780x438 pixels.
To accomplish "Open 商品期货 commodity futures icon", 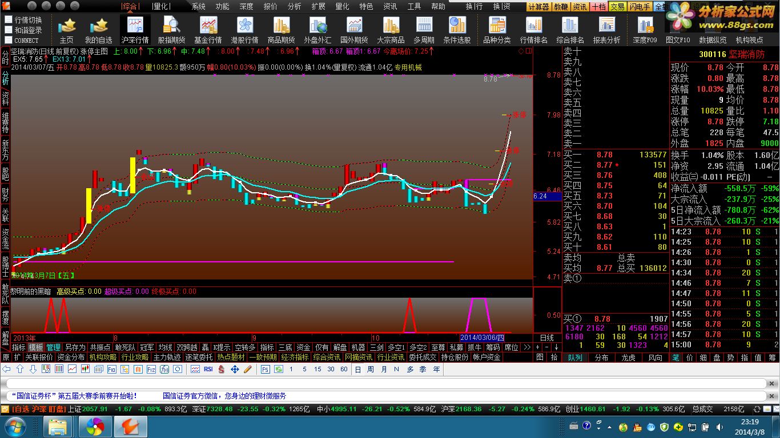I will coord(281,30).
